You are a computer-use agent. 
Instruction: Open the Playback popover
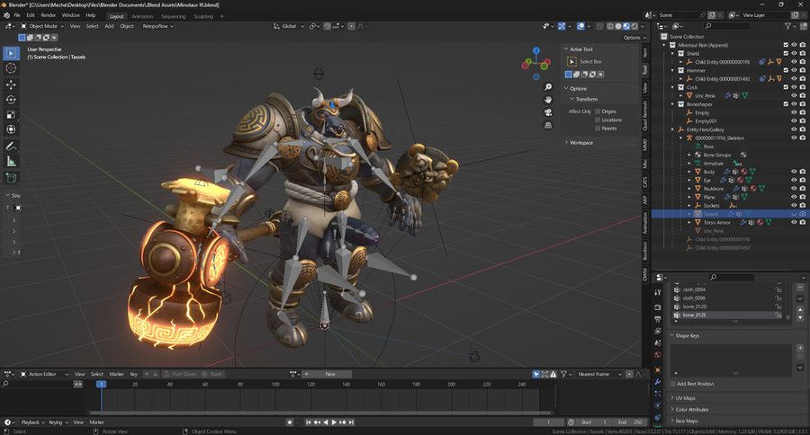(x=32, y=422)
